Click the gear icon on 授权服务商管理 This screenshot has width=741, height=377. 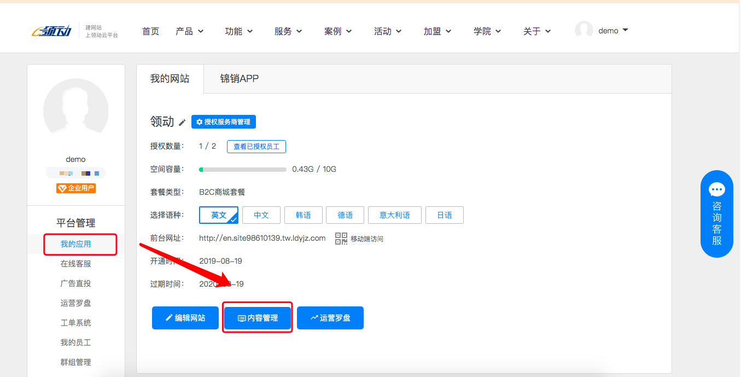(x=199, y=122)
